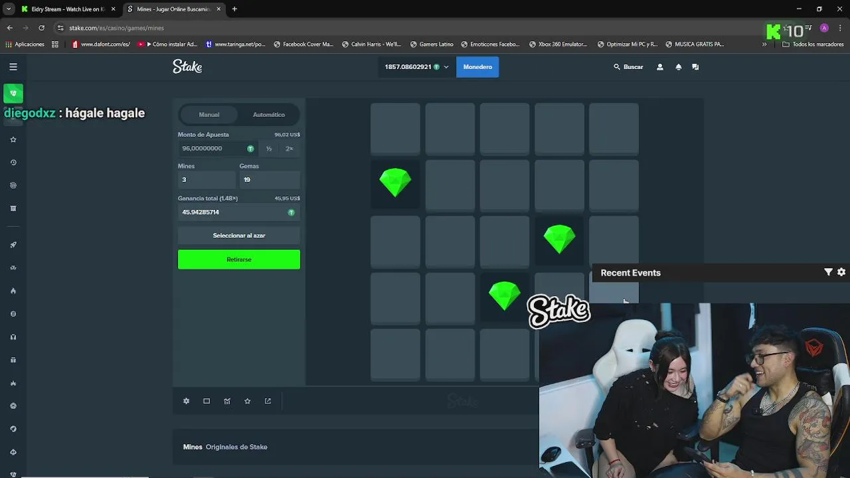Reveal the top-right tile of the grid
The width and height of the screenshot is (850, 478).
tap(614, 128)
